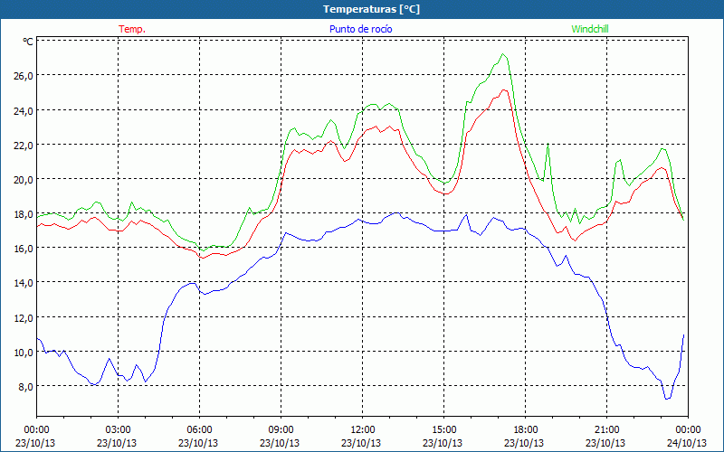Select the green 'Windchill' legend label
This screenshot has height=452, width=724.
[x=590, y=29]
